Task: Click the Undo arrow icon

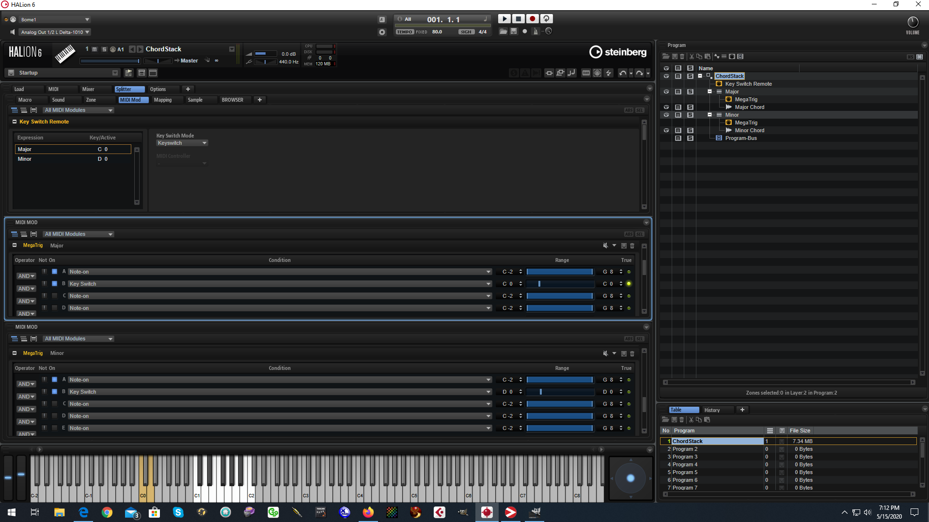Action: tap(623, 73)
